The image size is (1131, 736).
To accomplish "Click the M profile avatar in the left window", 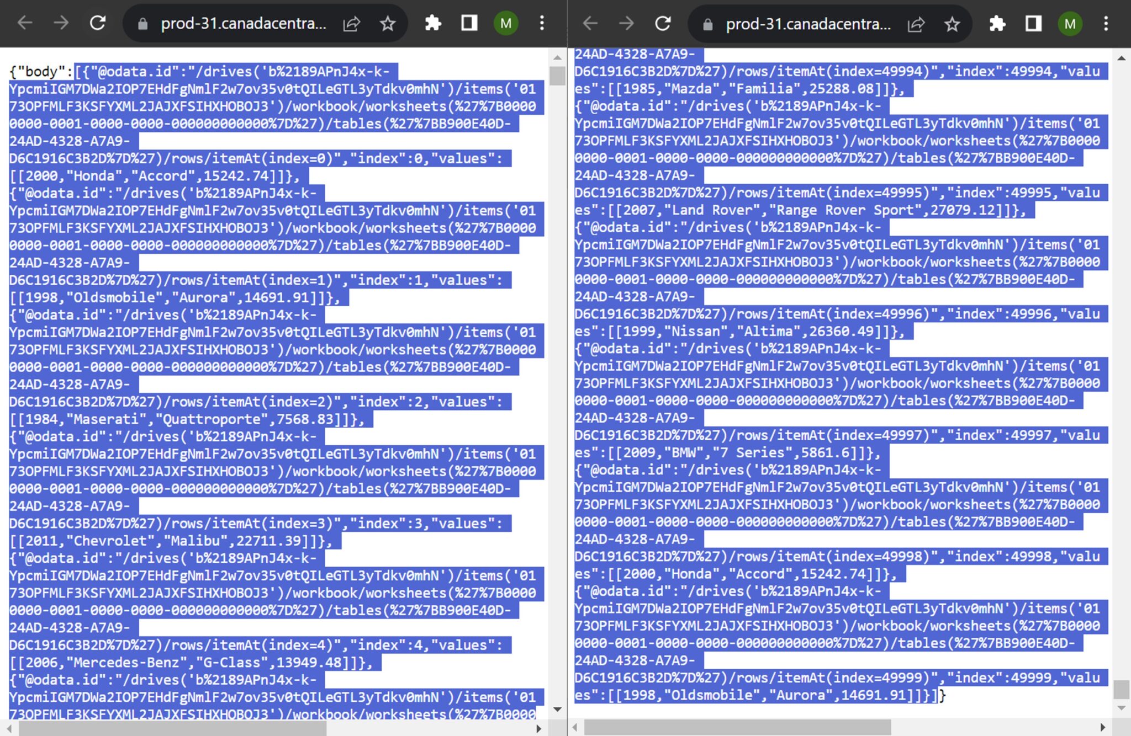I will 506,23.
